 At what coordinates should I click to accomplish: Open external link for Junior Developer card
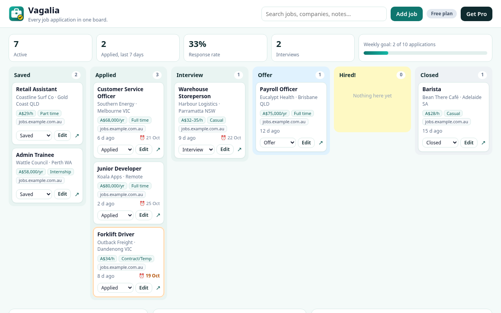(158, 215)
